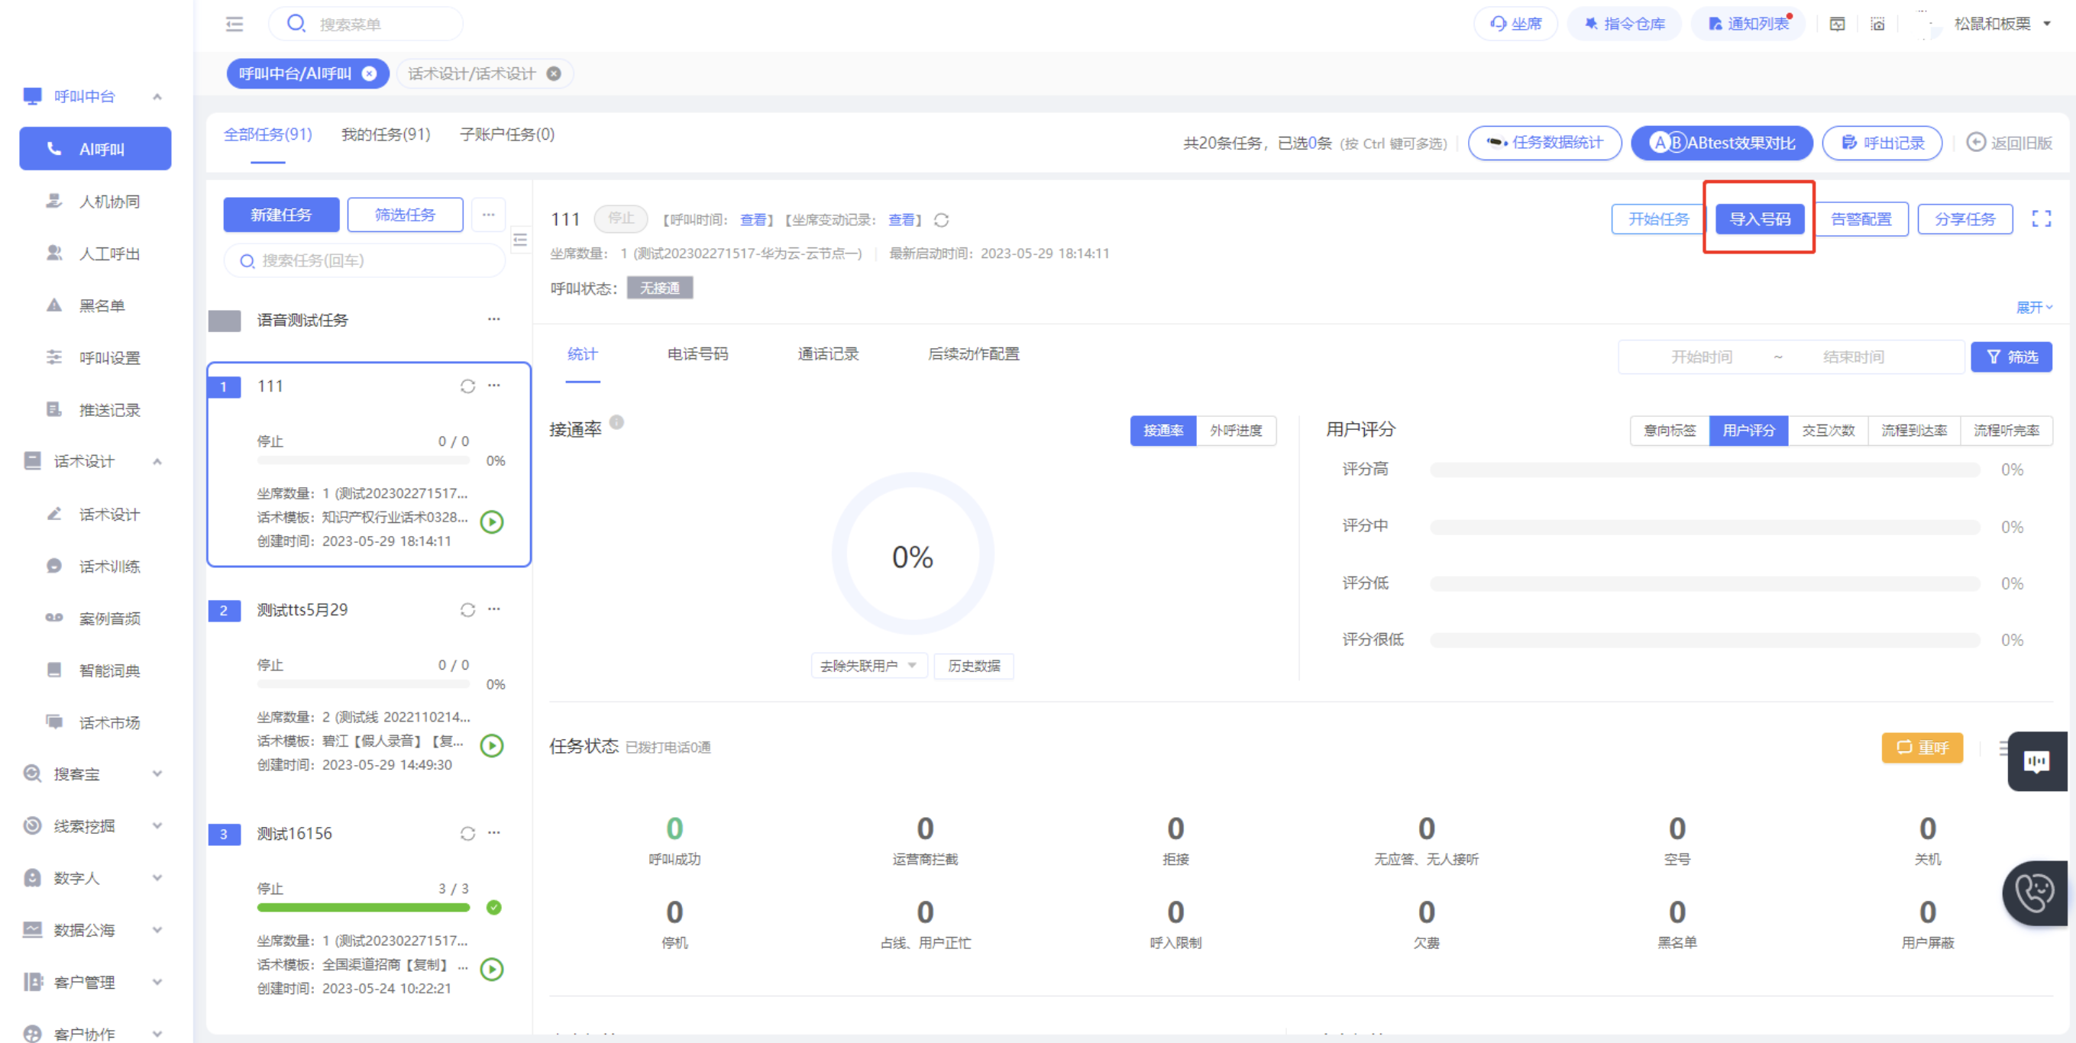Open the floating phone support icon
The width and height of the screenshot is (2076, 1043).
point(2033,893)
